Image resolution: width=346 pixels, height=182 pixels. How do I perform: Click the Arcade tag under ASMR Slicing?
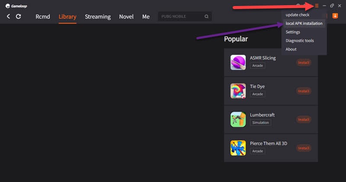coord(257,66)
